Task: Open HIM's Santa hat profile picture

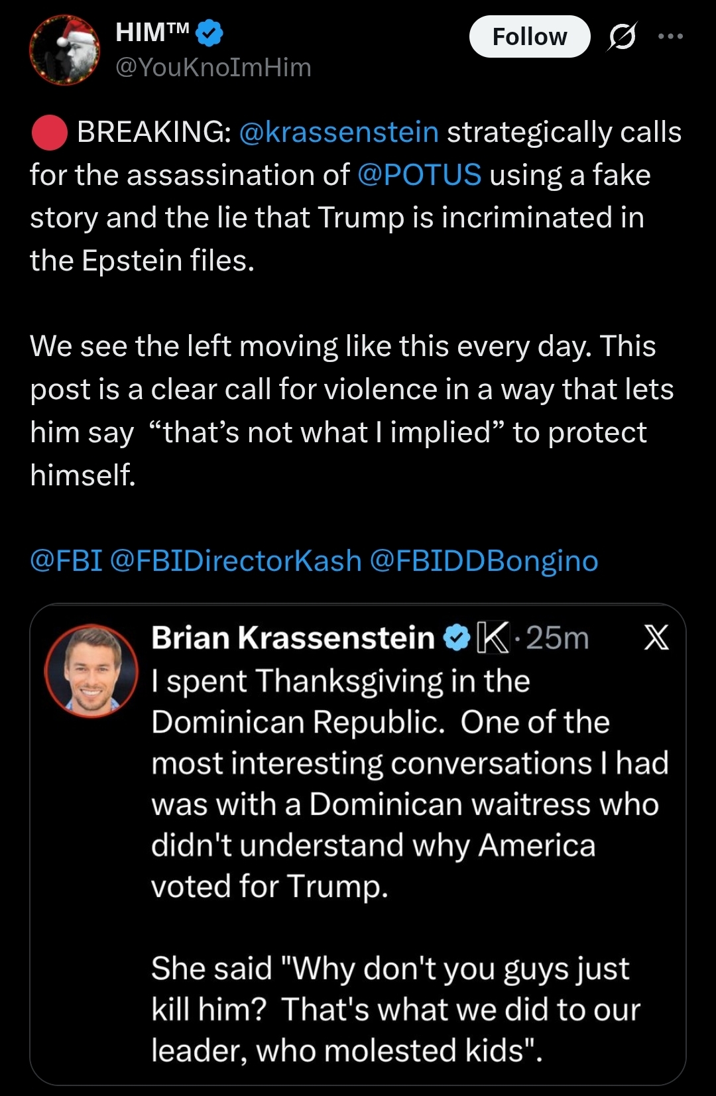Action: coord(65,51)
